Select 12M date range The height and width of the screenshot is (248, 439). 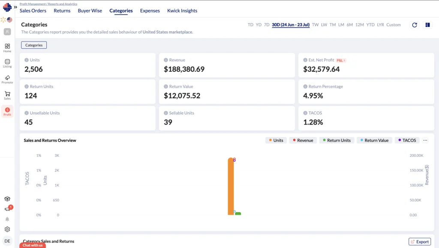click(360, 24)
